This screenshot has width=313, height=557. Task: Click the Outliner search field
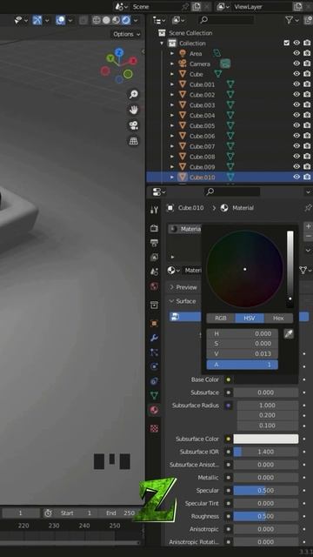click(226, 20)
